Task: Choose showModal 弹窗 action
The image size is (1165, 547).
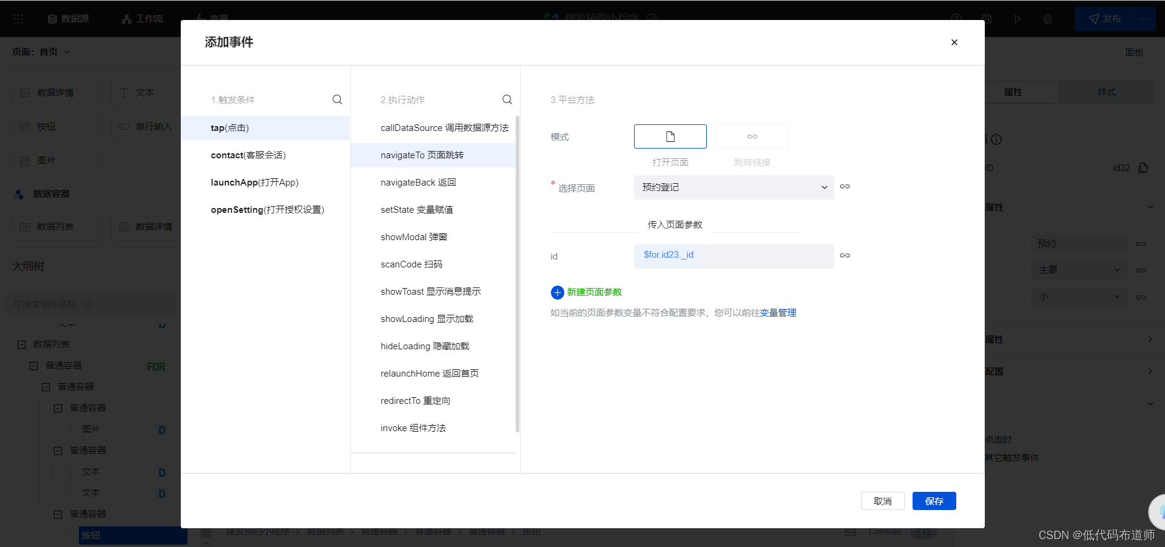Action: 433,237
